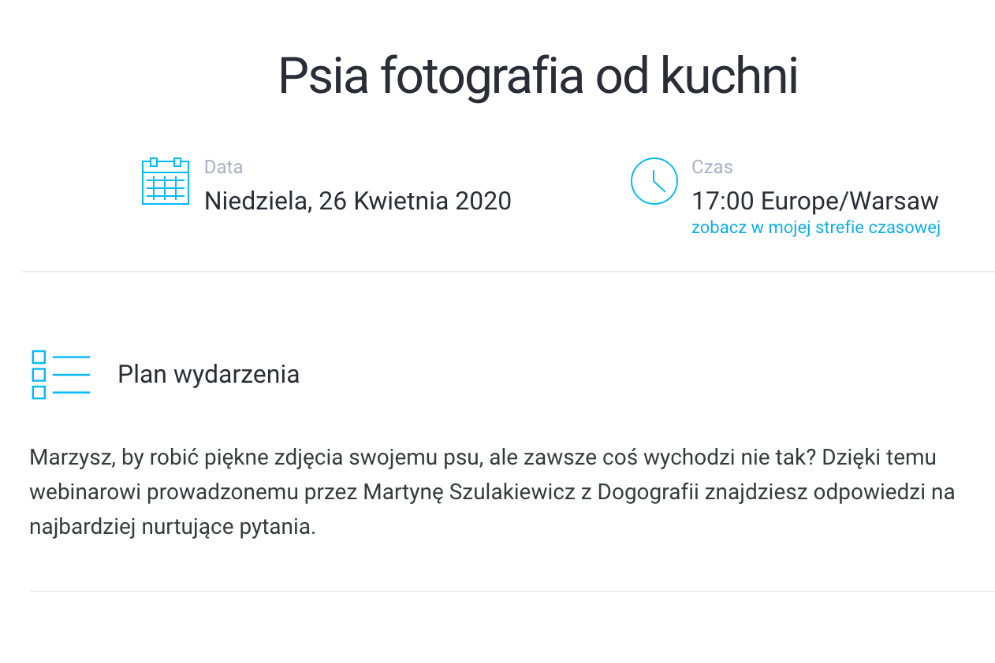Click the '17:00 Europe/Warsaw' time text

pos(815,202)
